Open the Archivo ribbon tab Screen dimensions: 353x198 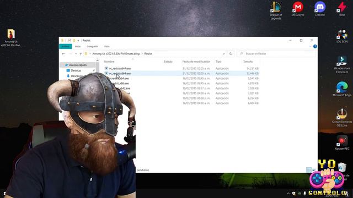click(65, 46)
